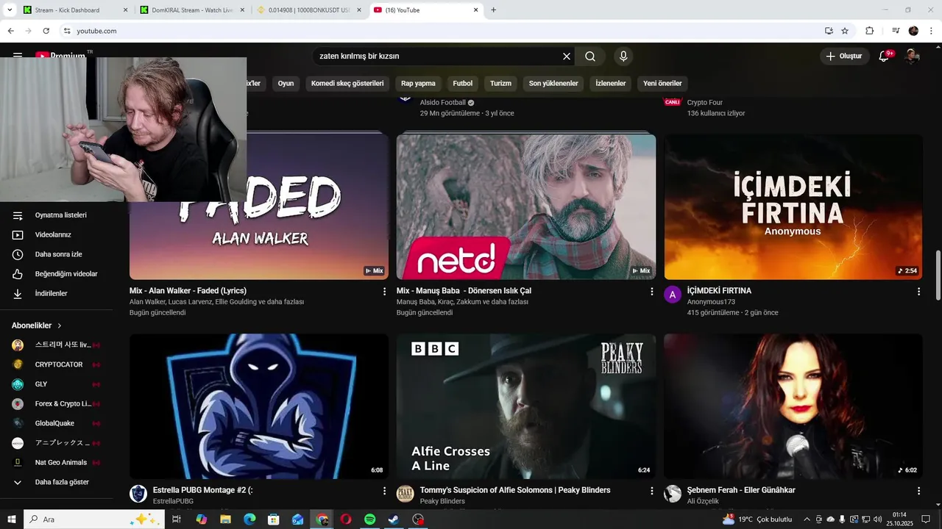The image size is (942, 529).
Task: Open Estrella PUBG Montage thumbnail
Action: point(259,406)
